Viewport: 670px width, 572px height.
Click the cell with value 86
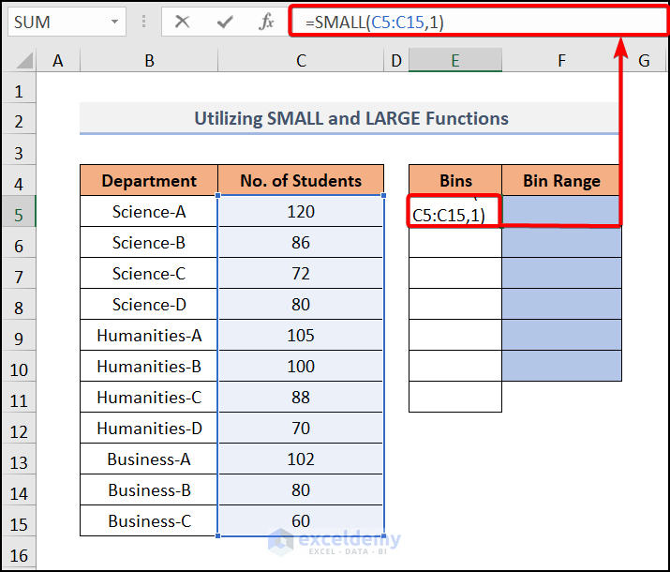pos(301,242)
